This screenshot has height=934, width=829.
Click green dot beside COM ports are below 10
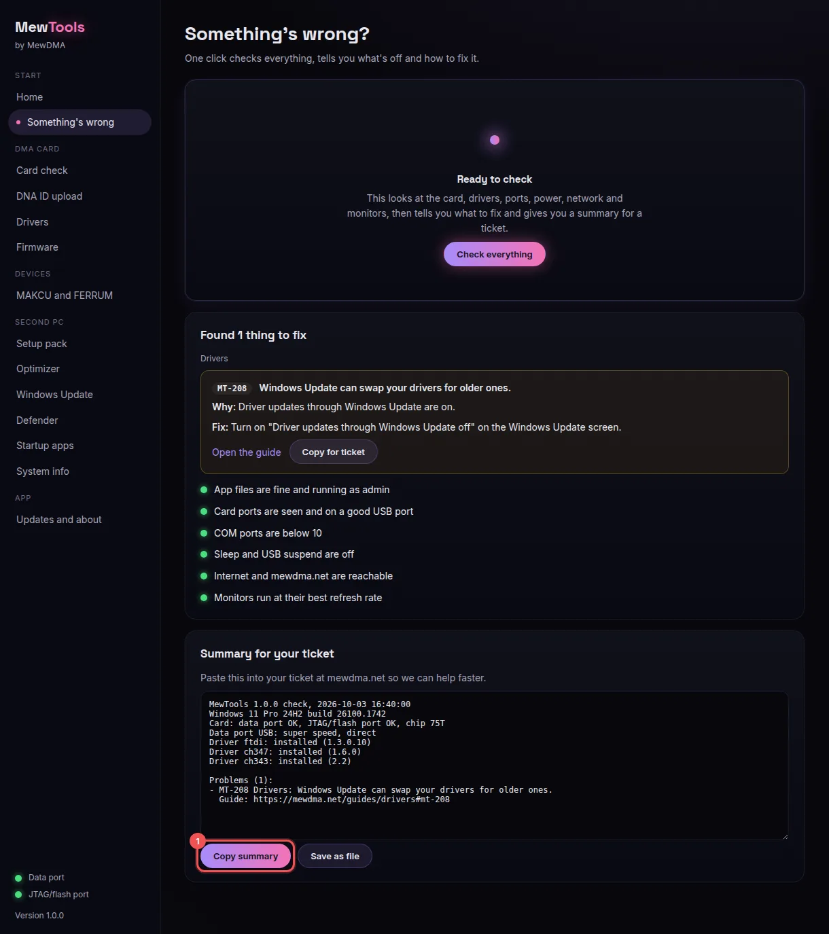click(x=204, y=533)
